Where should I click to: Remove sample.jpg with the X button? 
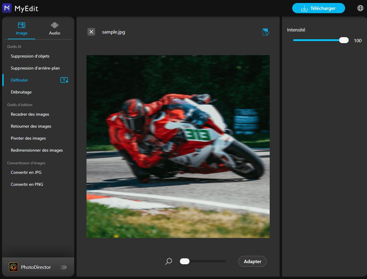91,31
